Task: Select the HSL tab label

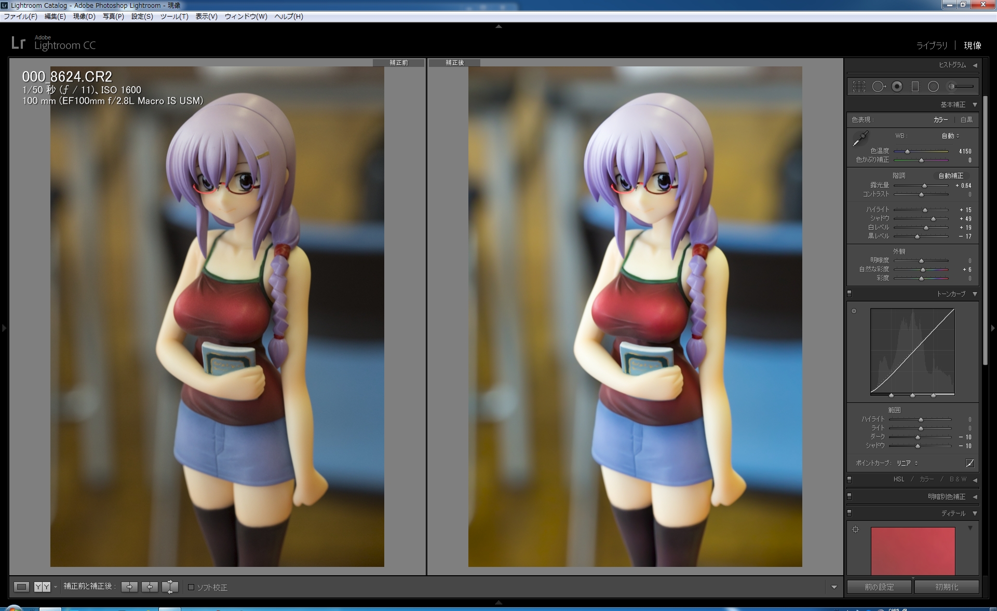Action: click(x=898, y=479)
